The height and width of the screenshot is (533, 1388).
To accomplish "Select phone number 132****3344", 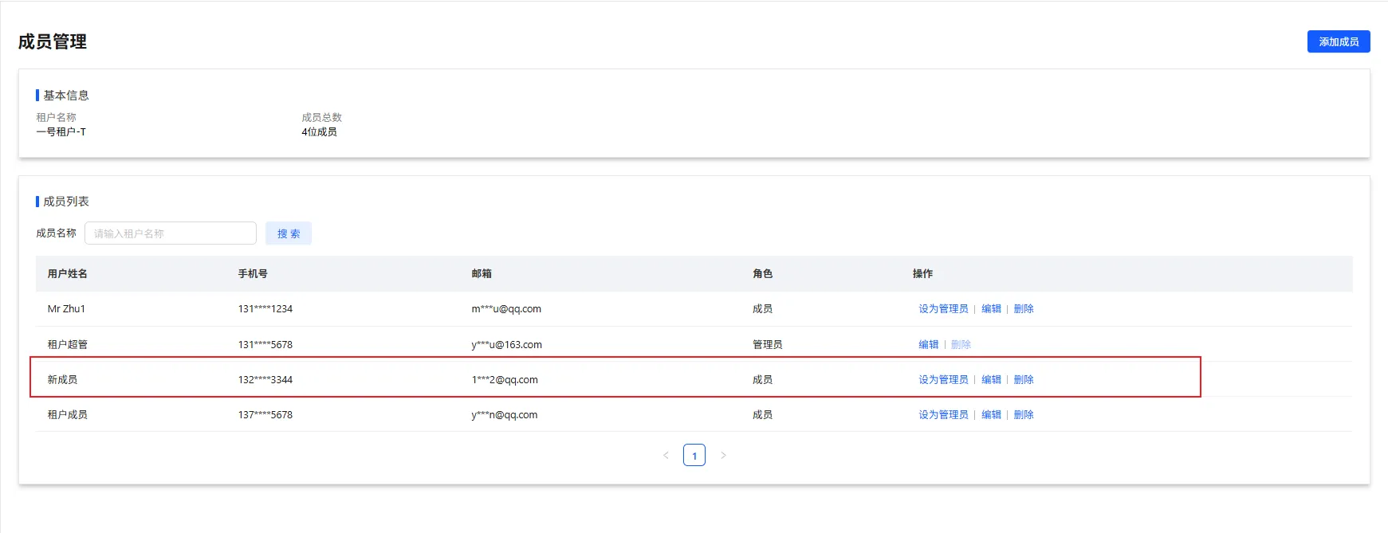I will point(265,380).
